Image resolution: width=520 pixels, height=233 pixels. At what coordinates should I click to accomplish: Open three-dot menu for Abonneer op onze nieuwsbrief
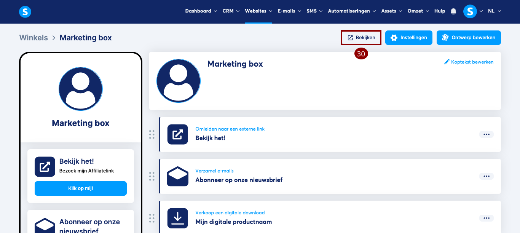(486, 176)
